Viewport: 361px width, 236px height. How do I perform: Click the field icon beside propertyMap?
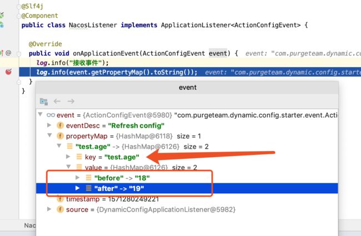tap(60, 136)
